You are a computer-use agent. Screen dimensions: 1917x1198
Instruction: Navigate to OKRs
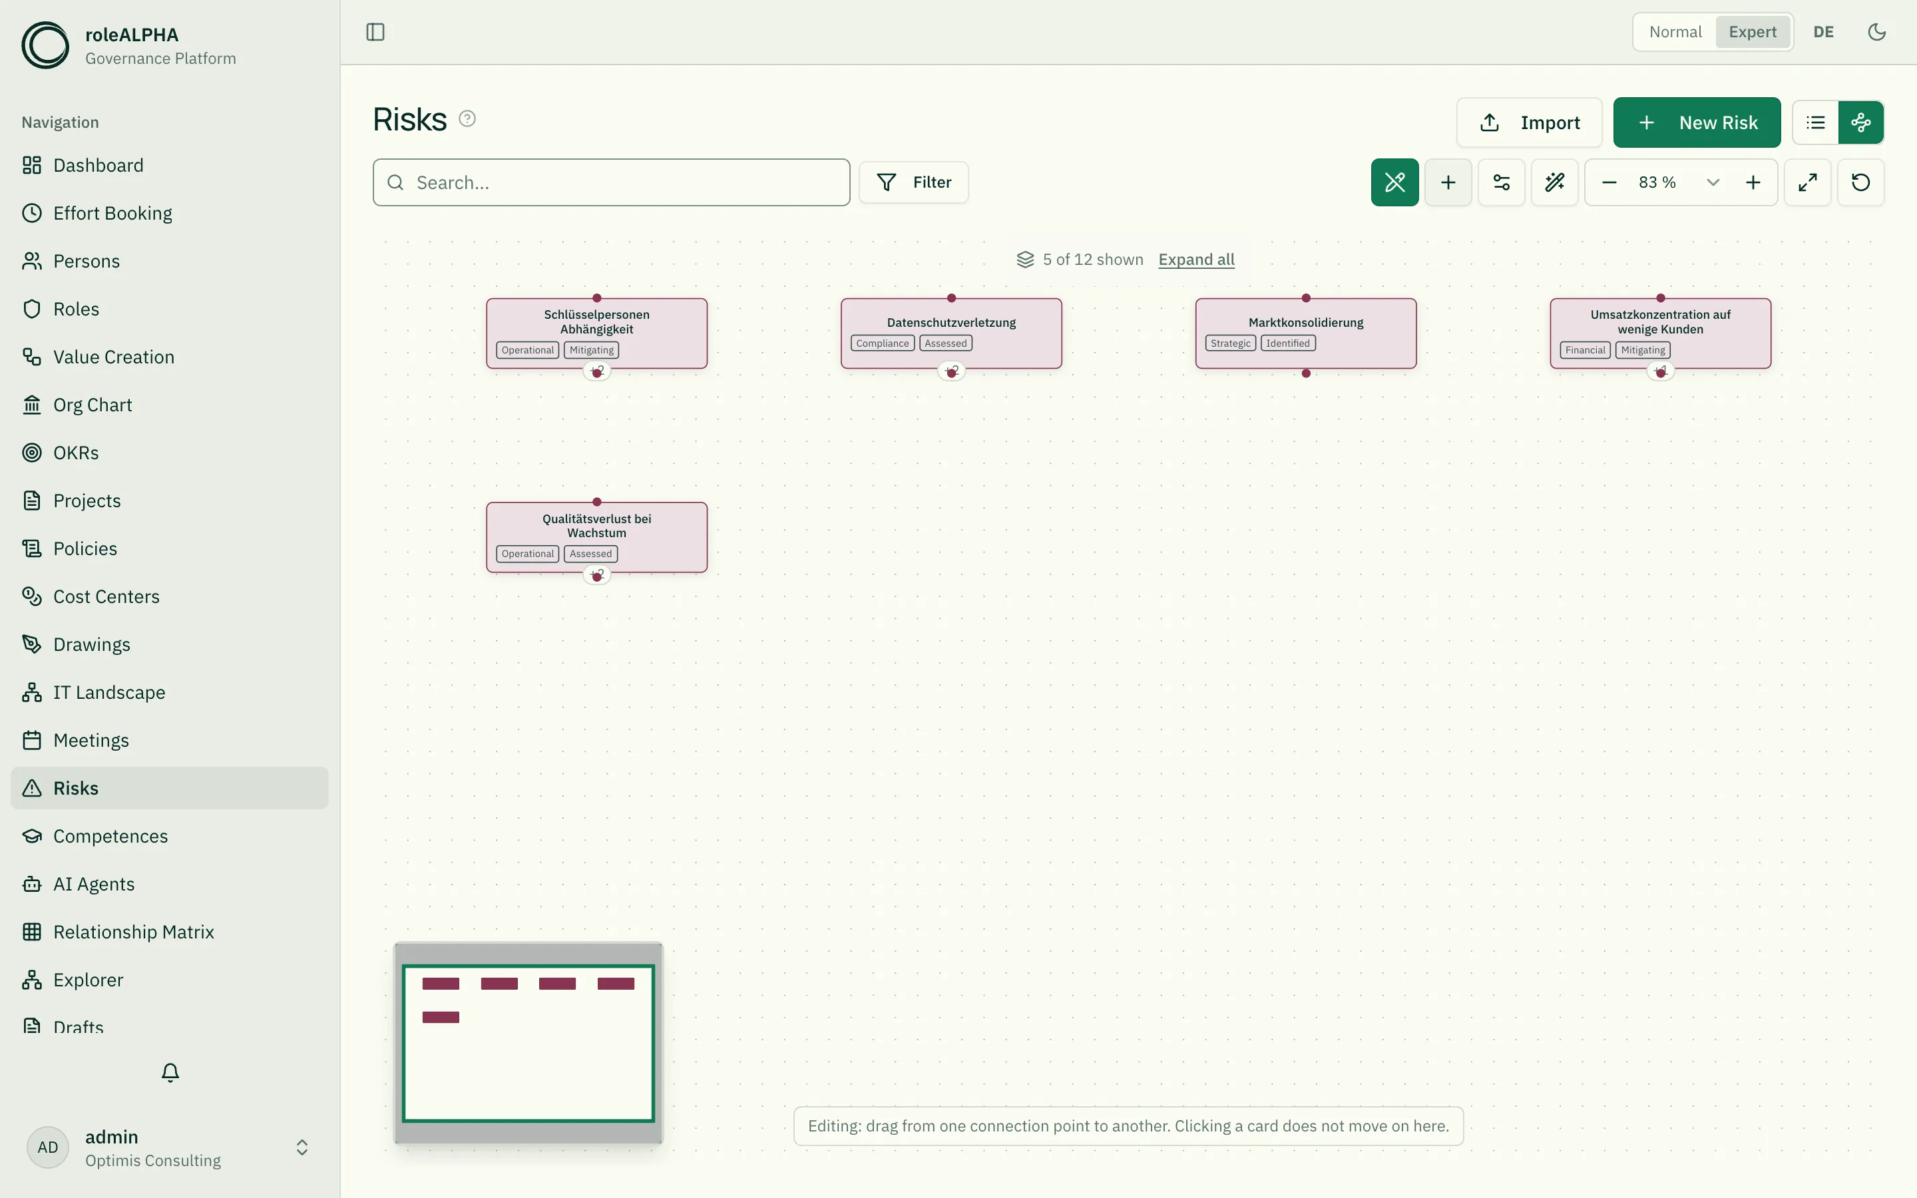tap(170, 453)
